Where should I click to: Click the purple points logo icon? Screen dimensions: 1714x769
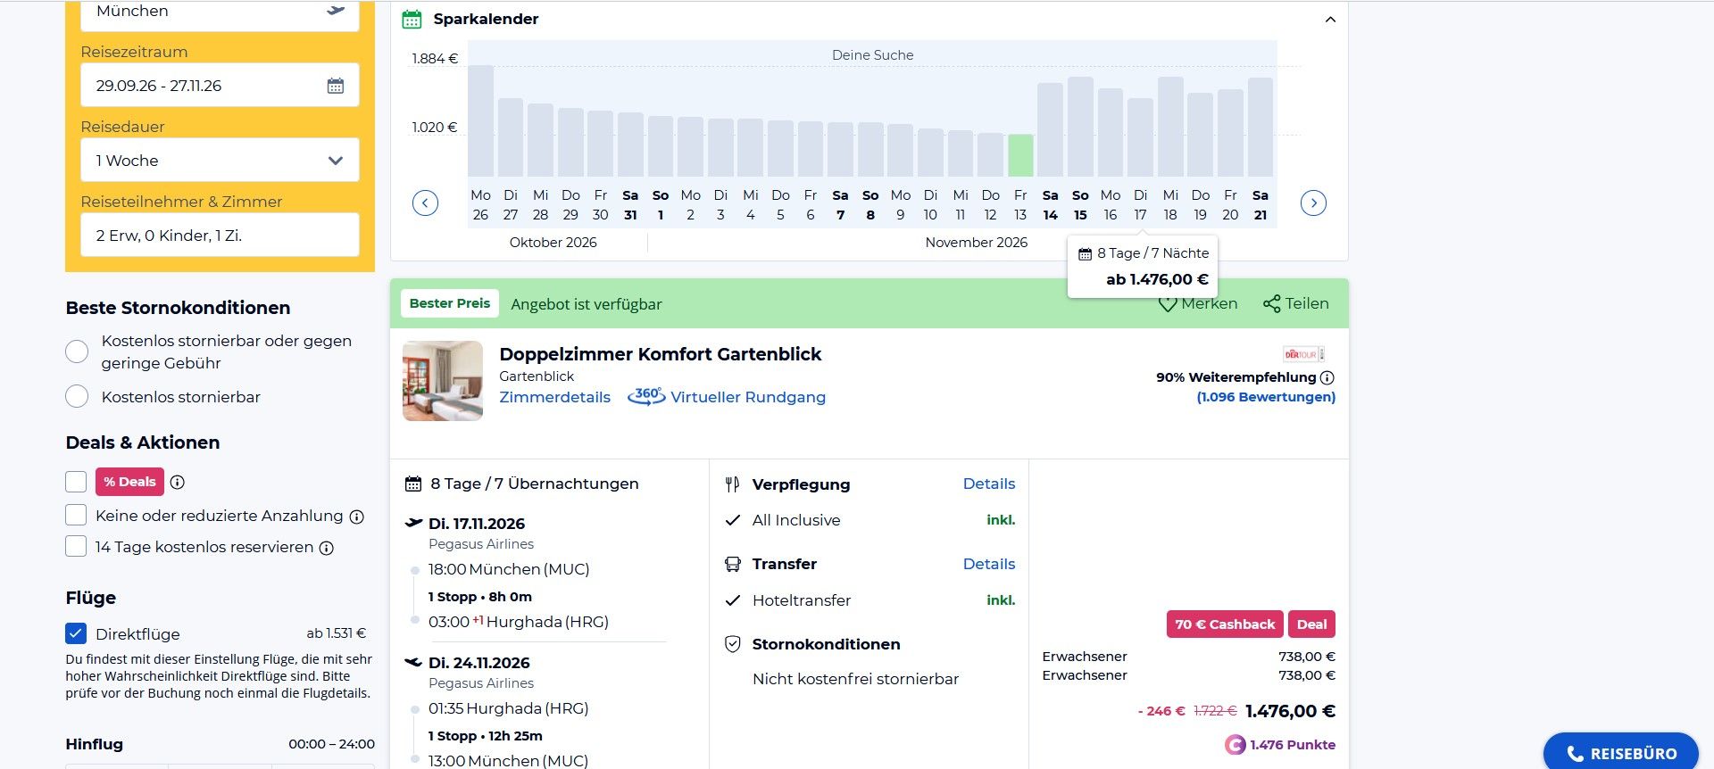click(x=1235, y=745)
